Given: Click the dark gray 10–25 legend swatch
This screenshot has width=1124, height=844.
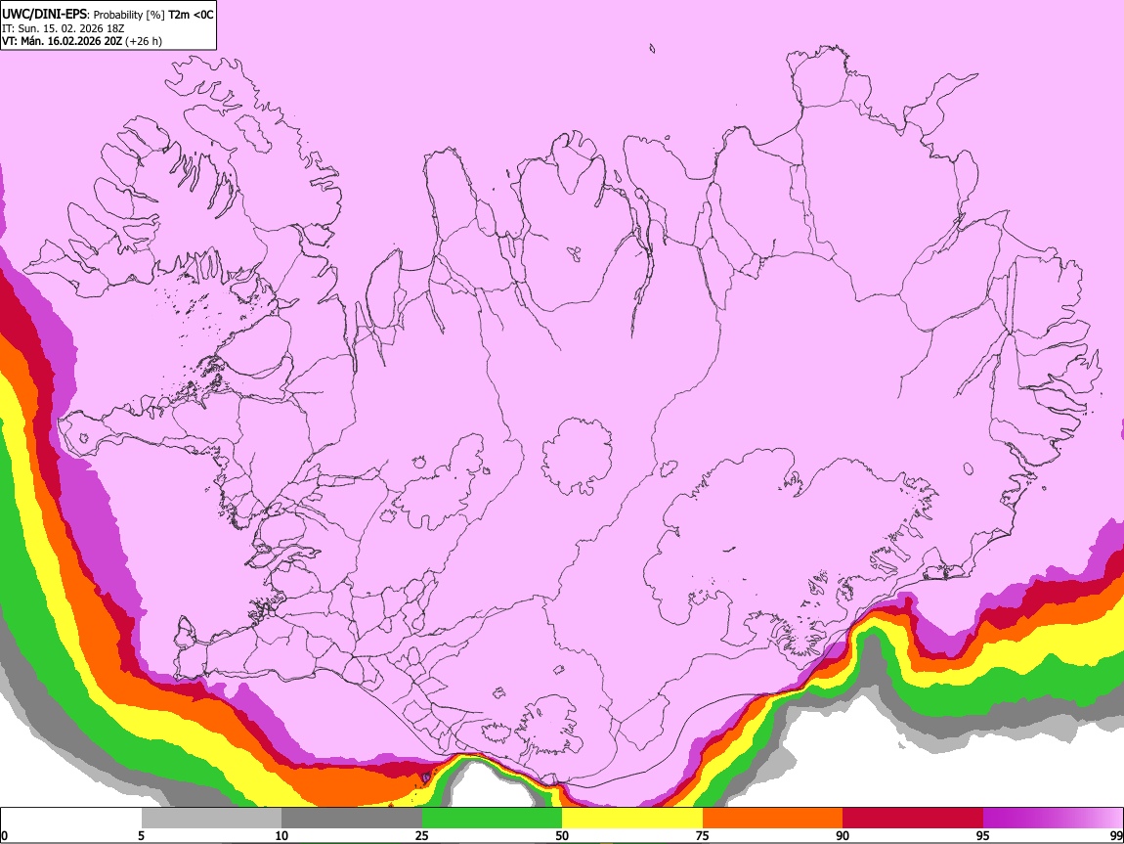Looking at the screenshot, I should (352, 819).
